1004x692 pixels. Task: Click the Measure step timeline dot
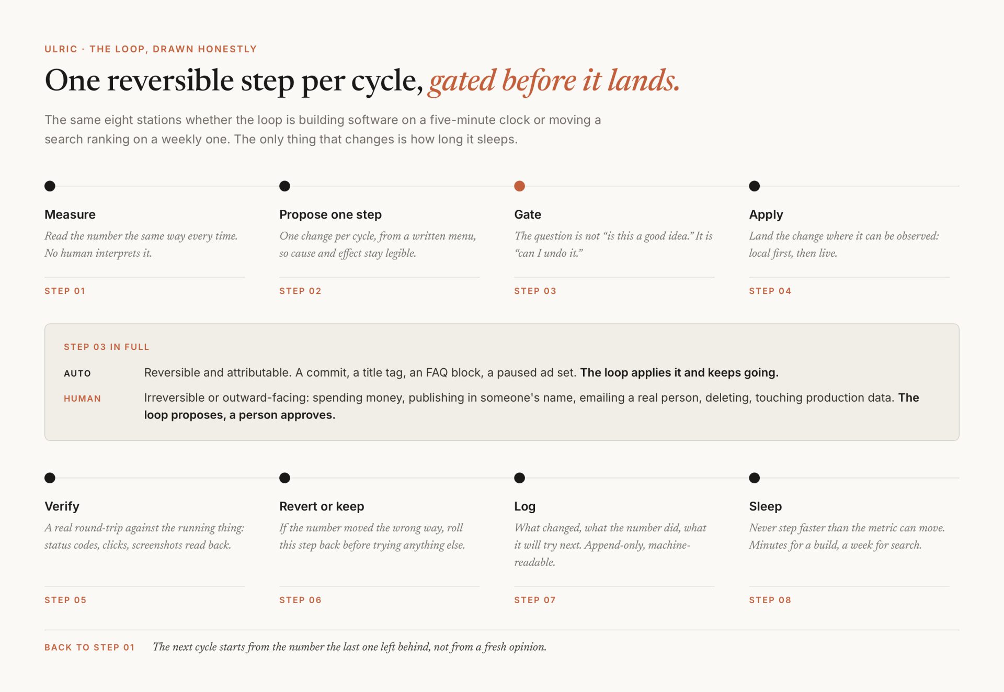(x=50, y=186)
